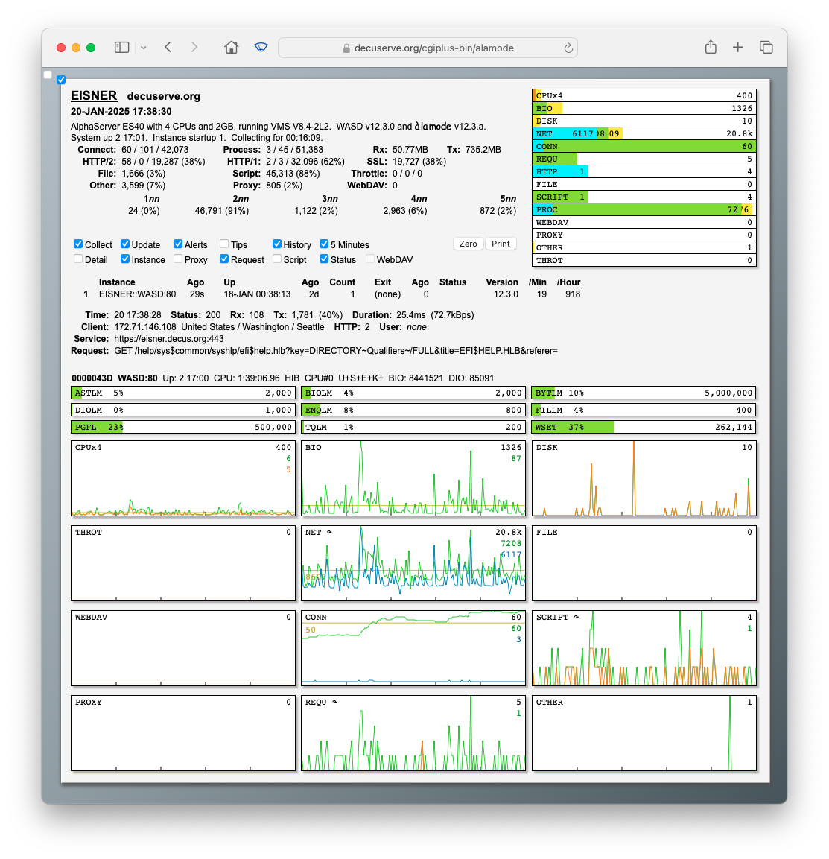Click the PGFL 23% quota bar
Viewport: 829px width, 859px height.
click(x=183, y=427)
